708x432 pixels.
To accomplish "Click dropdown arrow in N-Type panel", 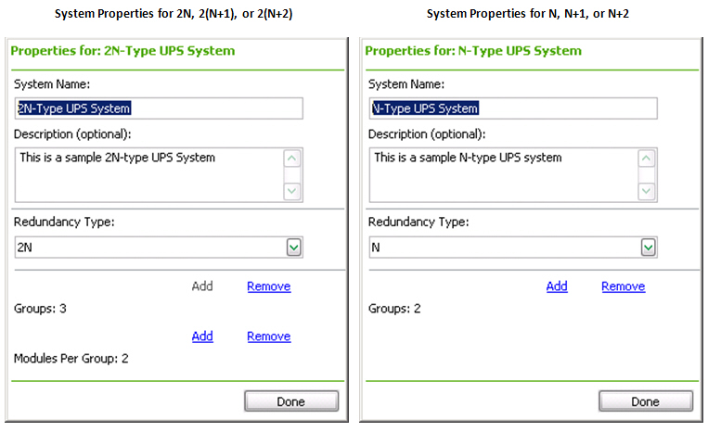I will [x=648, y=248].
